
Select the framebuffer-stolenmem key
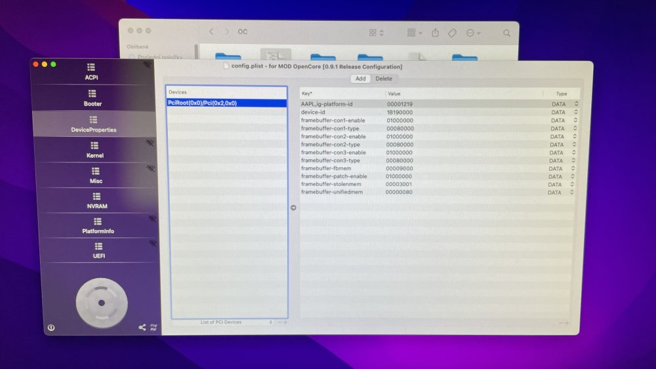331,184
